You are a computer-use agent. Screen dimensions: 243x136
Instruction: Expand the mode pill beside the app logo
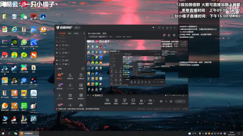pos(77,28)
